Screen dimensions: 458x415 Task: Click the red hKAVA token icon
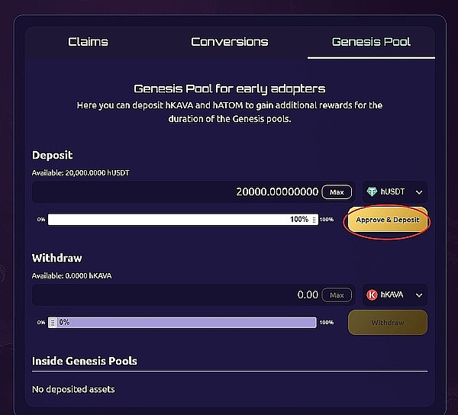point(373,295)
